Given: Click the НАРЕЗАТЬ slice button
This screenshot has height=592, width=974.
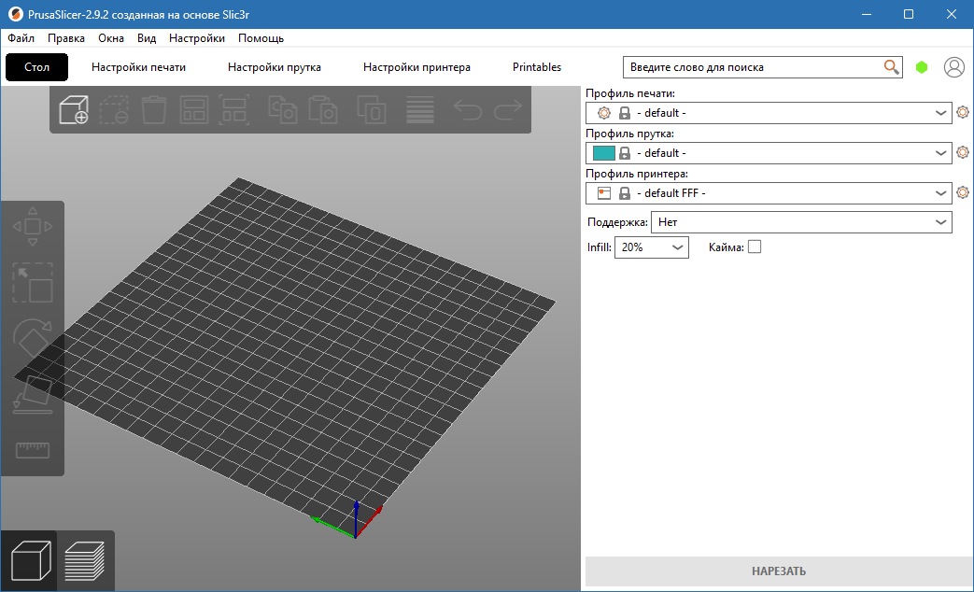Looking at the screenshot, I should [x=779, y=571].
